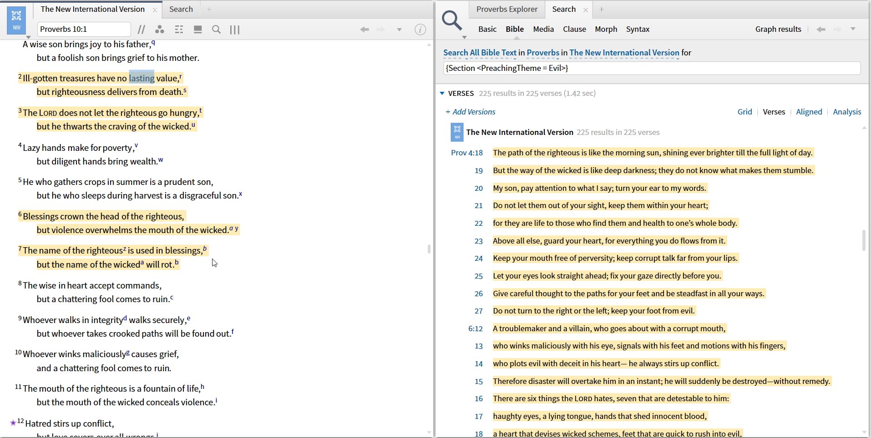
Task: Close The New International Version tab
Action: coord(155,10)
